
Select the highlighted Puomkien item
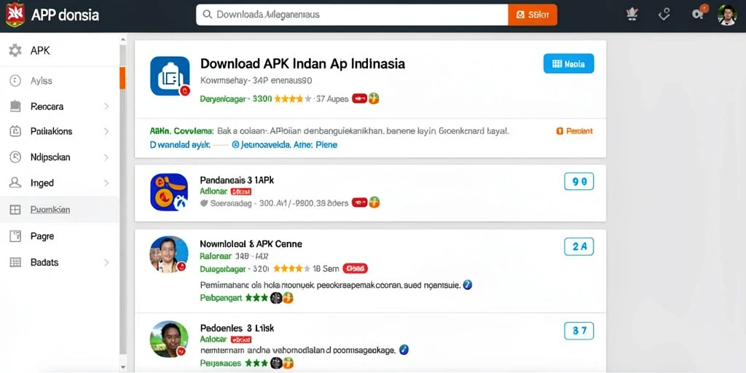[x=60, y=209]
